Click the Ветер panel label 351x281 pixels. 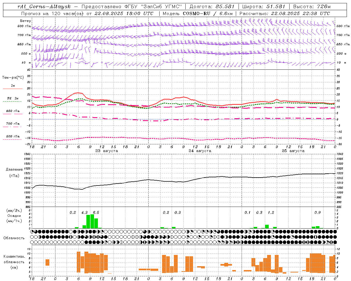pyautogui.click(x=26, y=21)
